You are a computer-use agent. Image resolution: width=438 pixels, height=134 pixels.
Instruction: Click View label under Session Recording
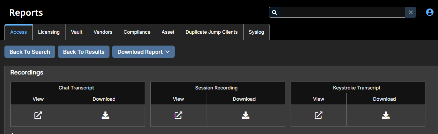coord(178,99)
